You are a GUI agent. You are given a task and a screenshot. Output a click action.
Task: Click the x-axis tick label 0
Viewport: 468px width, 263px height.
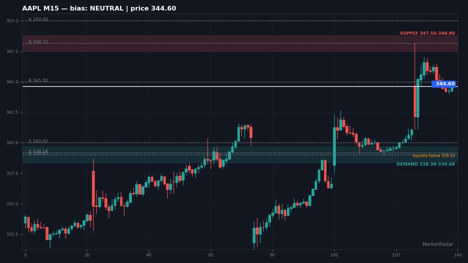(x=25, y=255)
